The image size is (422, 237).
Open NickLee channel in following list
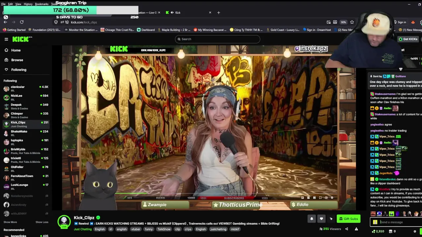(x=26, y=97)
